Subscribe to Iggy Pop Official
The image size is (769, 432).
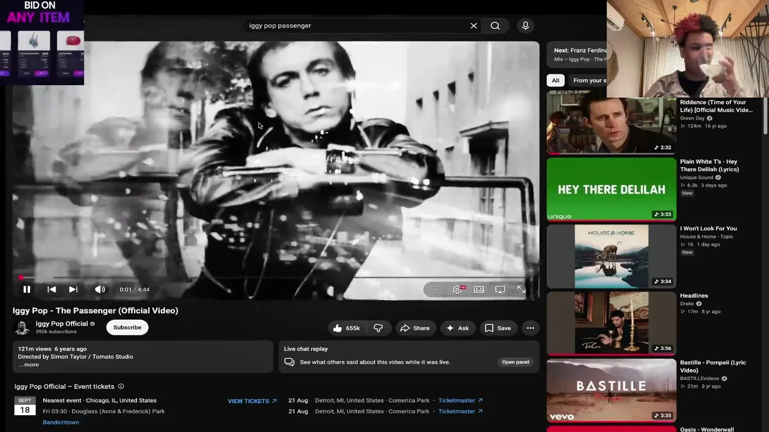click(x=127, y=328)
